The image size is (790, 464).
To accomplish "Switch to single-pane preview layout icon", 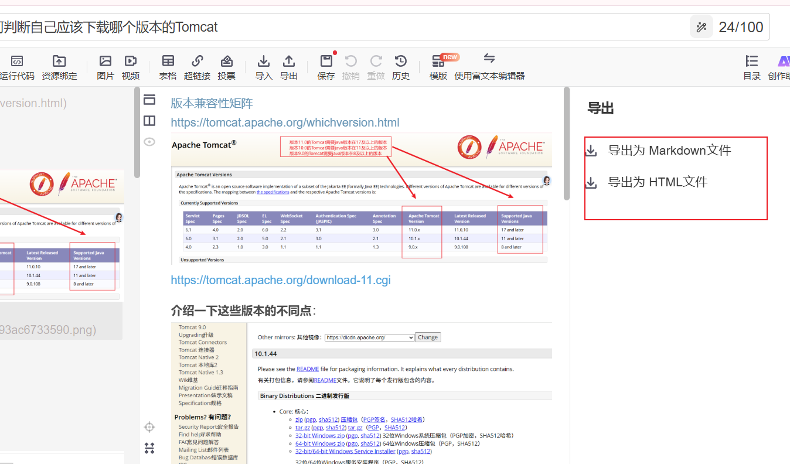I will click(149, 100).
